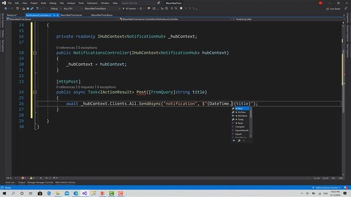Click the Visual Studio taskbar icon

pos(84,193)
